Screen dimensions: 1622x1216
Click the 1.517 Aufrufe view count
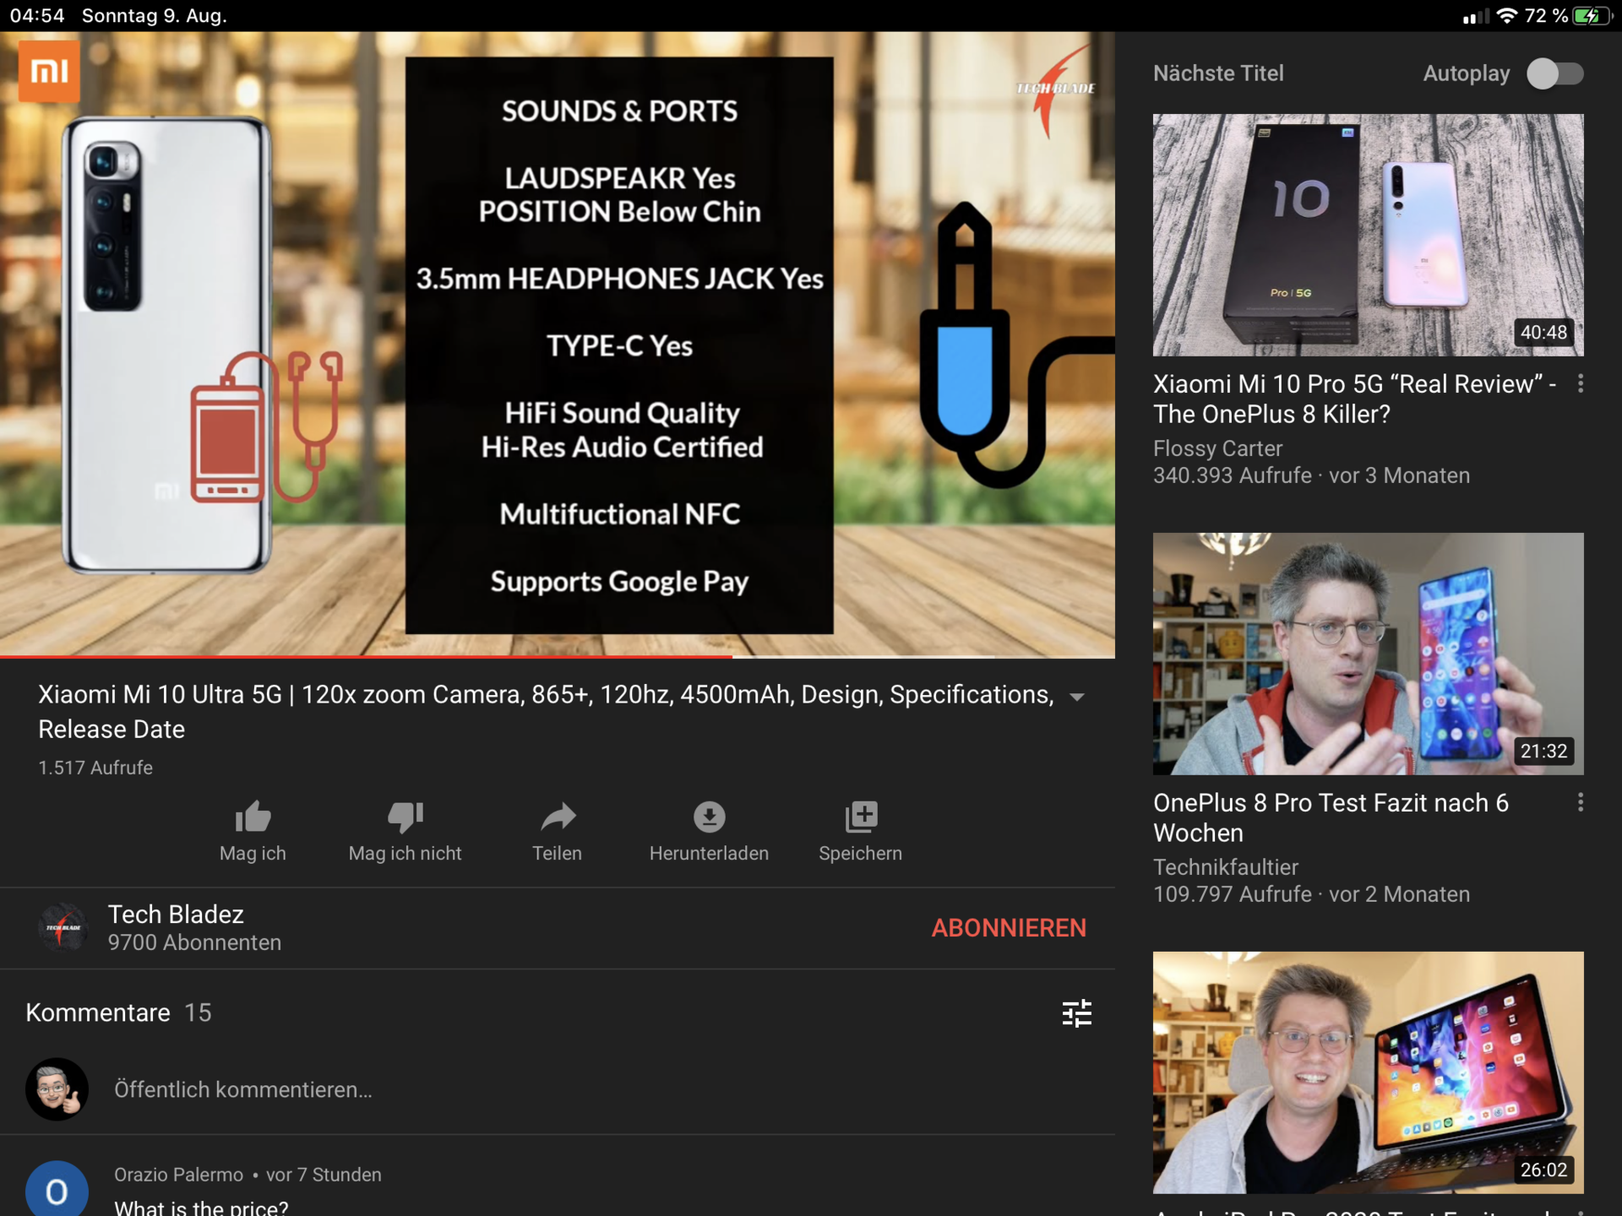click(95, 768)
